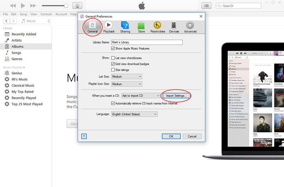Enable List view checkboxes option

(x=113, y=58)
